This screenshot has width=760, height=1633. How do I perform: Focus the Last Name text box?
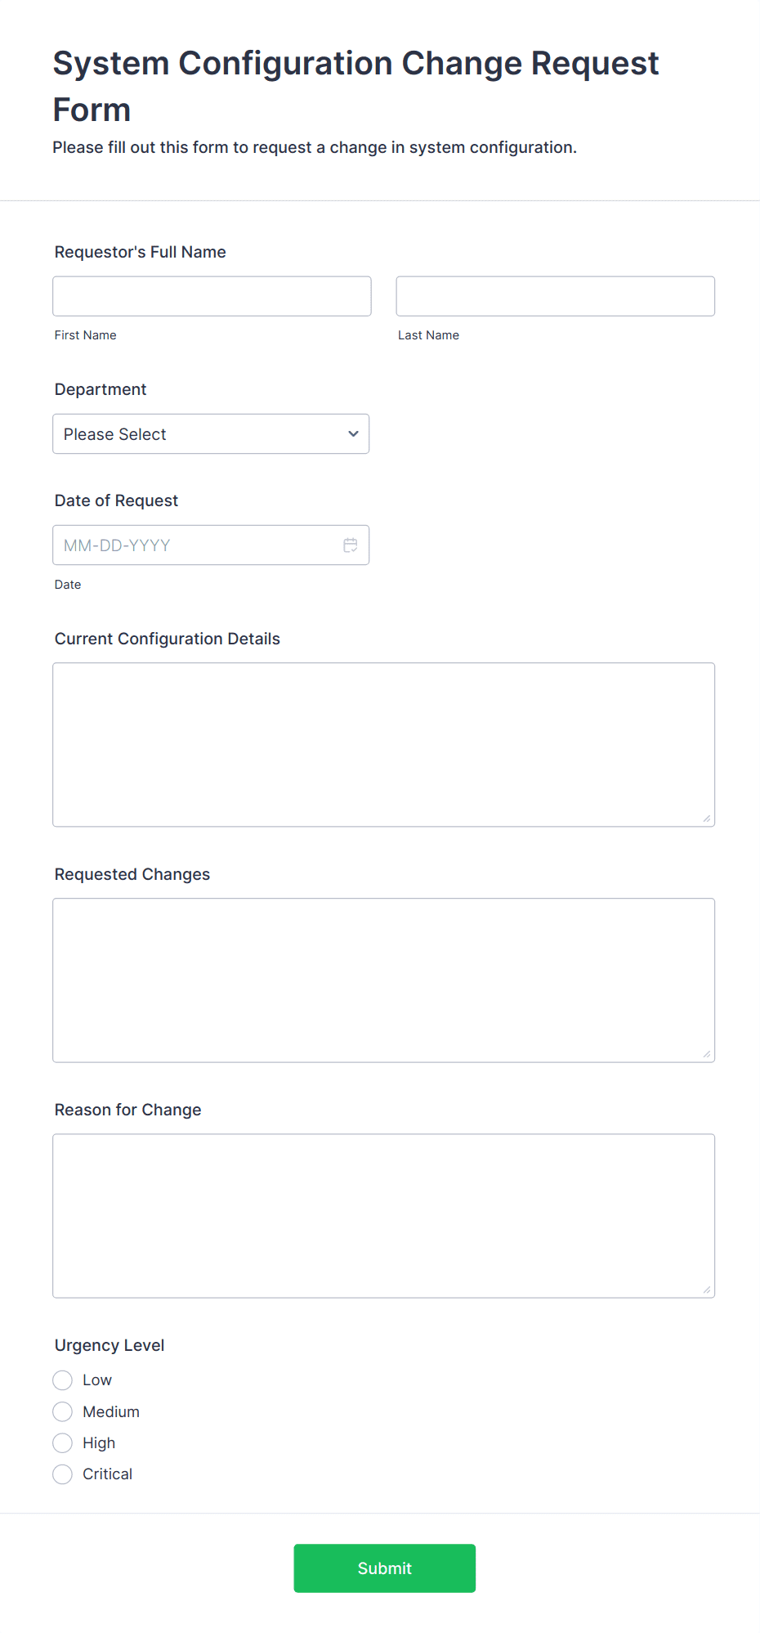pos(556,296)
